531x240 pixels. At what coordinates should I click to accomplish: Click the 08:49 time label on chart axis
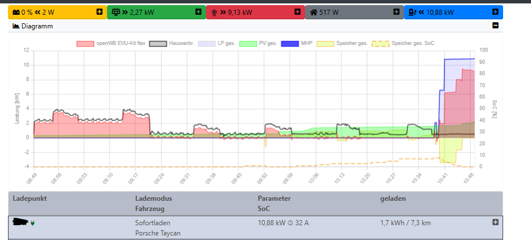click(x=31, y=177)
